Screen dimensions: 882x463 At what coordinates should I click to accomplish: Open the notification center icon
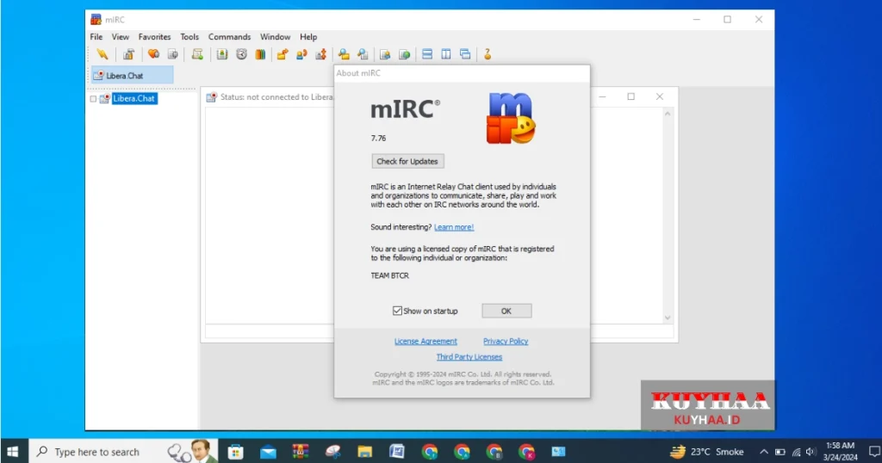click(x=874, y=451)
